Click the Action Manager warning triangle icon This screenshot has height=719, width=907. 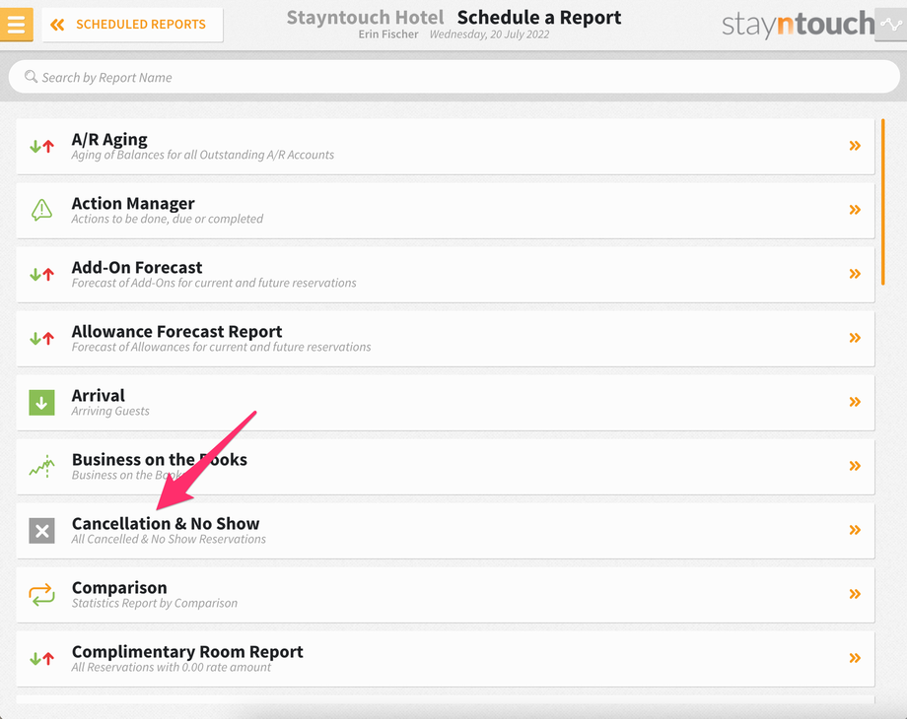[x=41, y=211]
